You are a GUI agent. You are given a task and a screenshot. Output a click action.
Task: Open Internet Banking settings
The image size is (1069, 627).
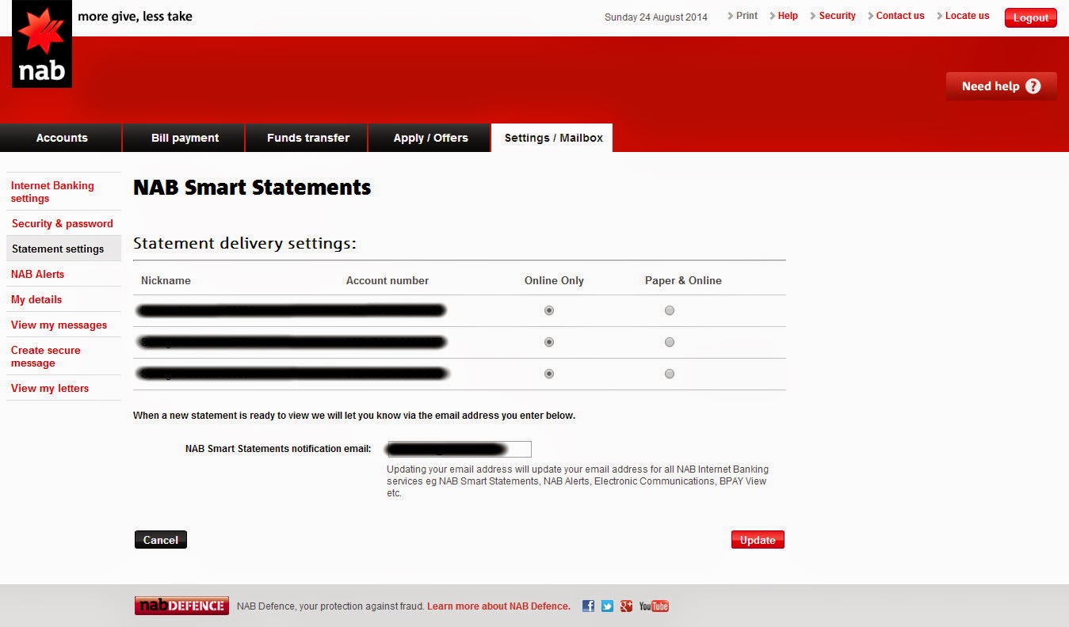click(52, 192)
